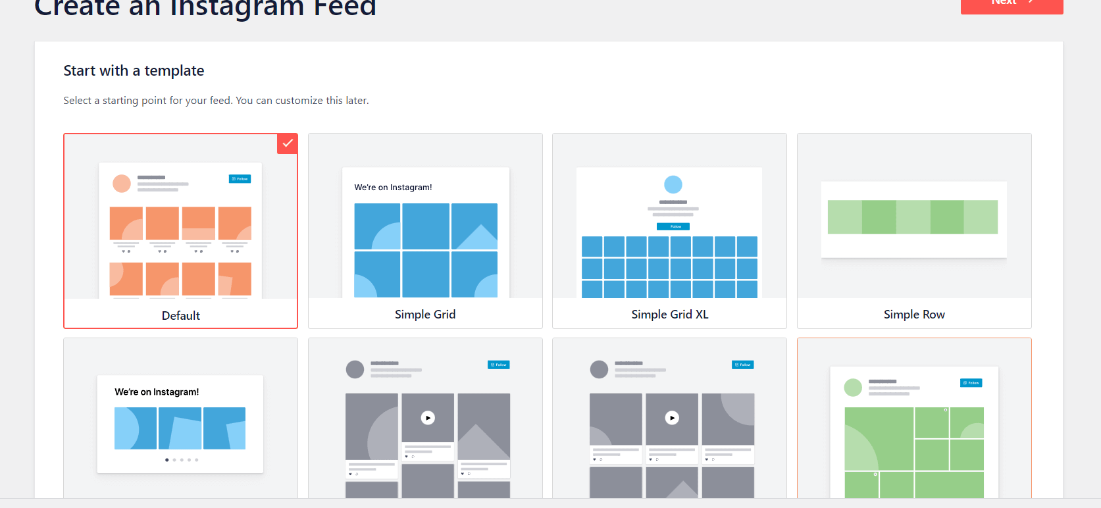Open the next step with the Next button
This screenshot has height=508, width=1101.
[1011, 3]
